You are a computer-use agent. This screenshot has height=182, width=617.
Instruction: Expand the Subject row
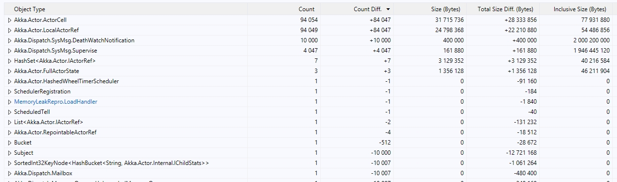[10, 153]
